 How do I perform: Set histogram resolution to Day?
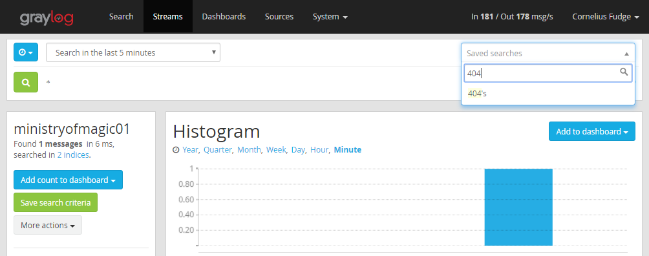click(297, 150)
